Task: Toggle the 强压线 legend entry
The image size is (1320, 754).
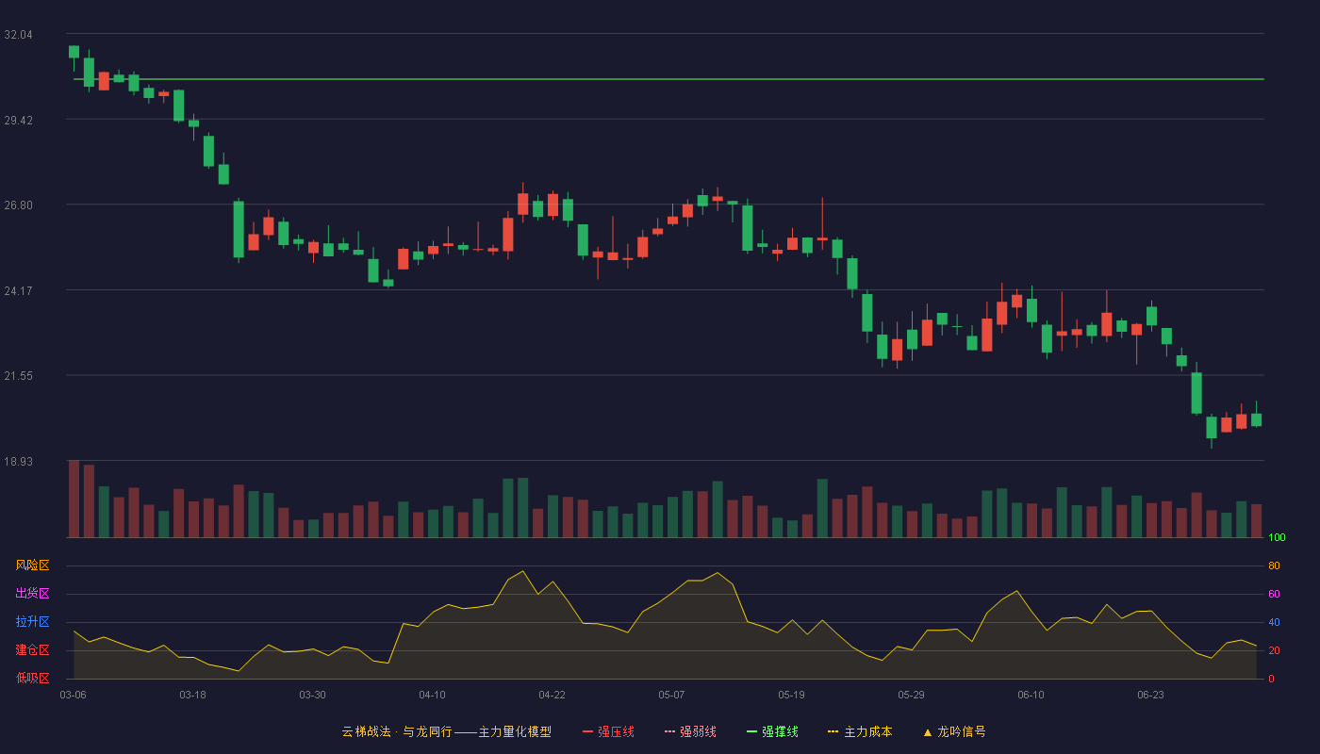Action: coord(608,731)
